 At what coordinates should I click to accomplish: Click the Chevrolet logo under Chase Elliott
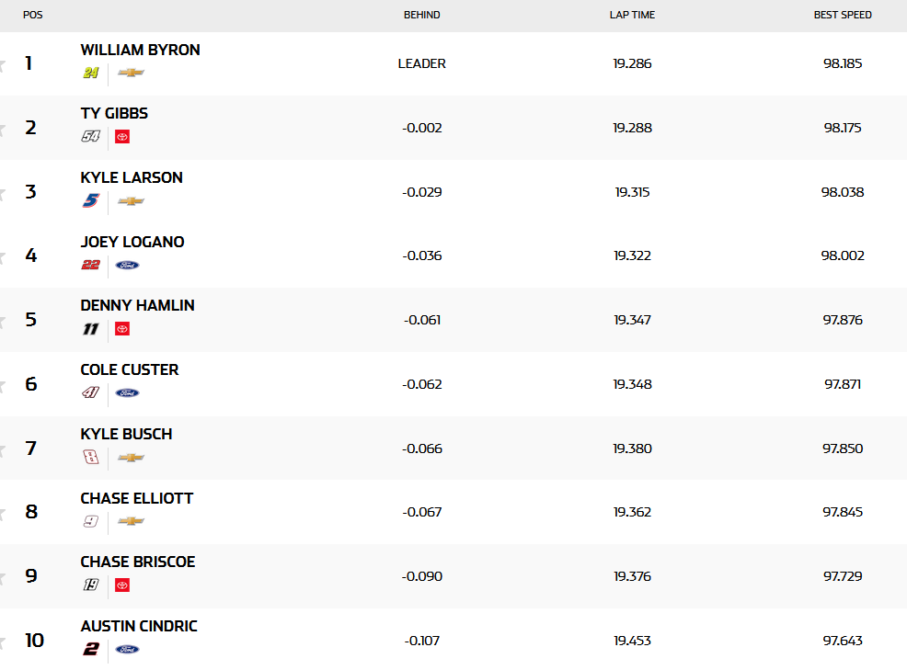tap(131, 521)
